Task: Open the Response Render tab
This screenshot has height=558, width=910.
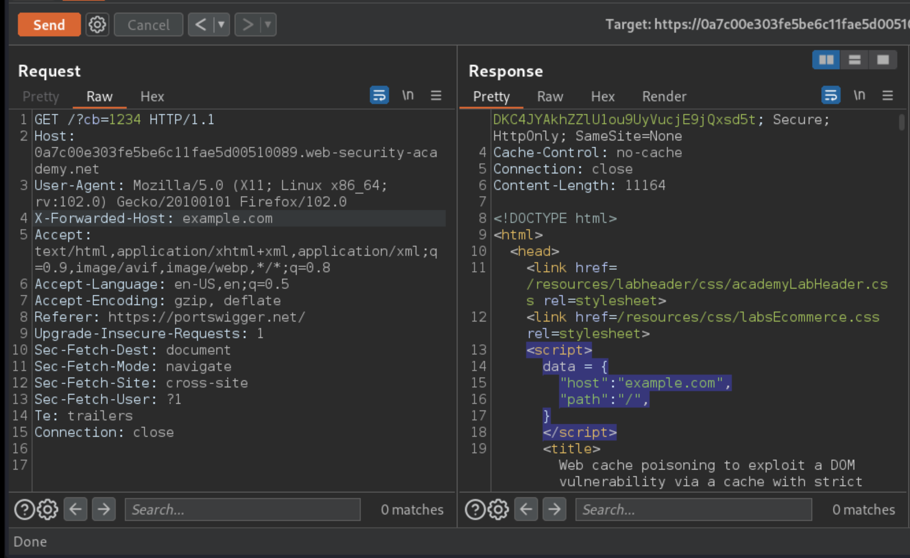Action: 664,97
